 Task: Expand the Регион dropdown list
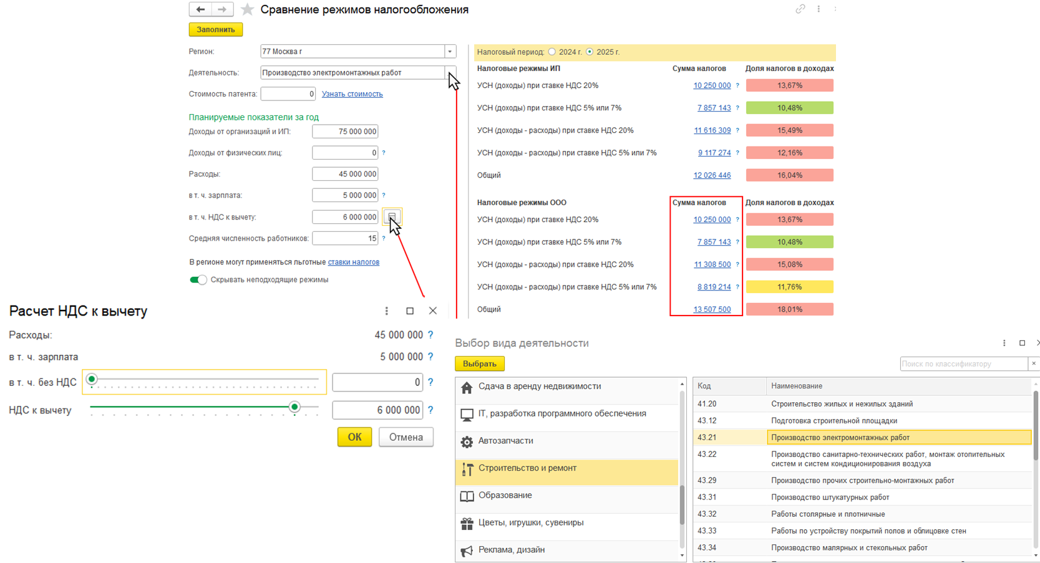450,52
